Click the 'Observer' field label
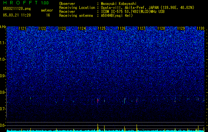208x132 pixels. pos(67,4)
